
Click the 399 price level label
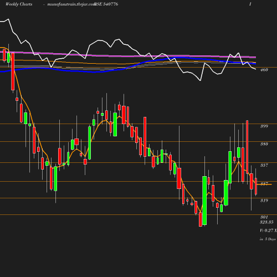point(264,126)
